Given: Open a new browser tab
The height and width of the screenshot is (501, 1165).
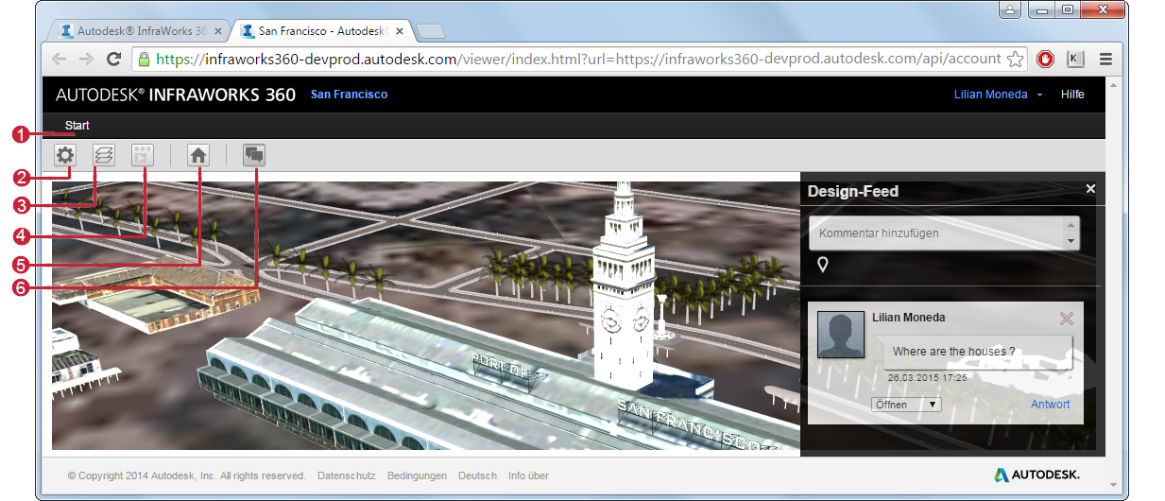Looking at the screenshot, I should click(431, 31).
